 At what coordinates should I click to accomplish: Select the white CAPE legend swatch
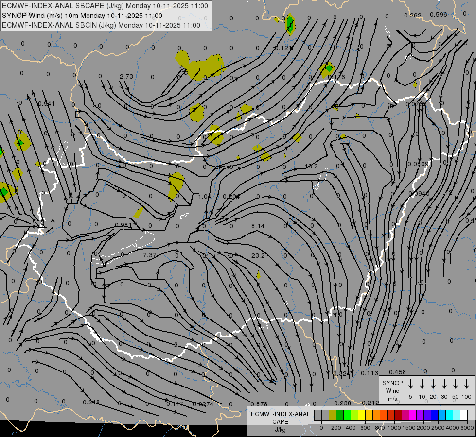pos(464,416)
